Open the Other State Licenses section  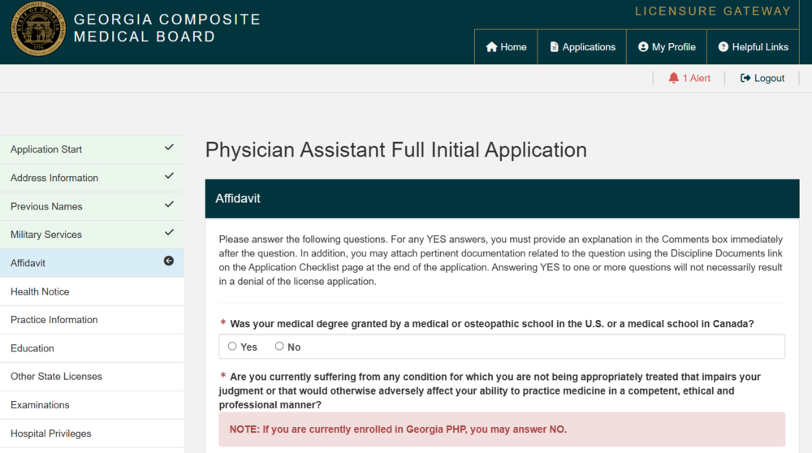click(56, 377)
